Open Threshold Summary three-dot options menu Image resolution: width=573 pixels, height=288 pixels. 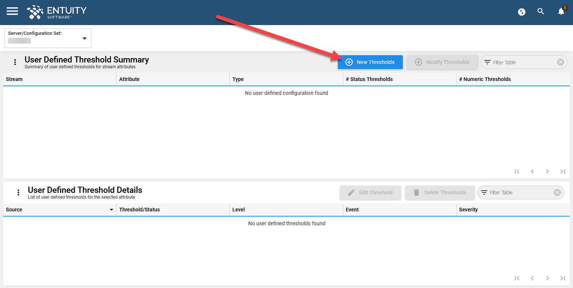[x=15, y=62]
